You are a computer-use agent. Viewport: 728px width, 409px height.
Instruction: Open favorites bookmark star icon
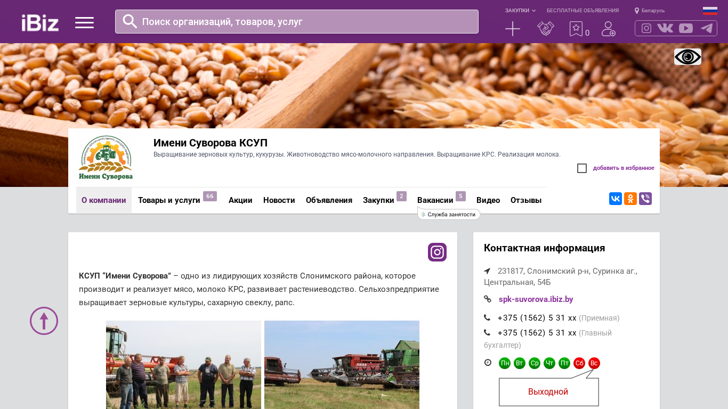pos(576,29)
